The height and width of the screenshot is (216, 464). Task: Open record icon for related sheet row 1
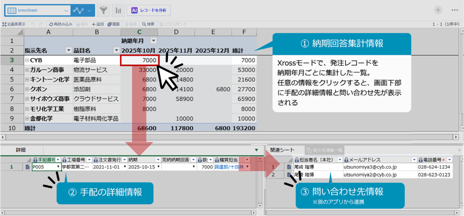pyautogui.click(x=289, y=167)
